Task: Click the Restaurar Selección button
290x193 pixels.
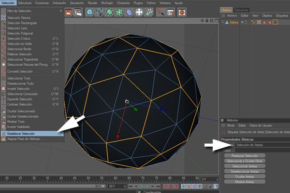Action: [x=245, y=156]
